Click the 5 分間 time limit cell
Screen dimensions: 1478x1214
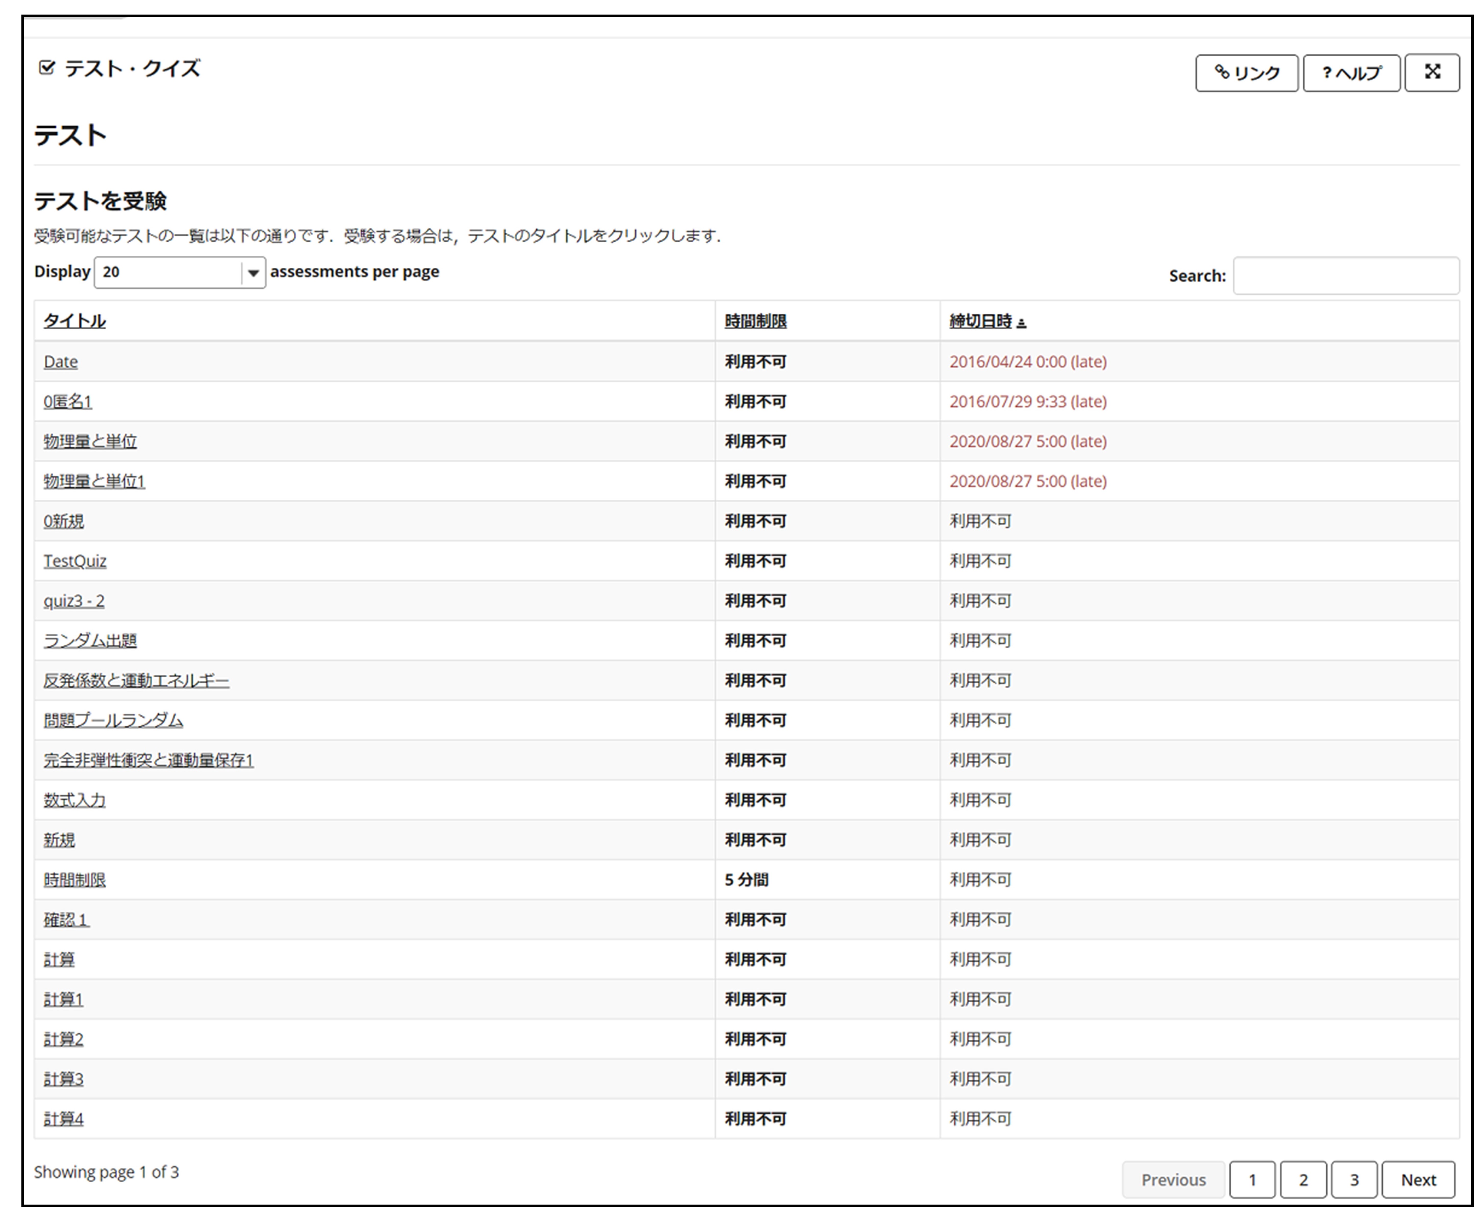[746, 880]
